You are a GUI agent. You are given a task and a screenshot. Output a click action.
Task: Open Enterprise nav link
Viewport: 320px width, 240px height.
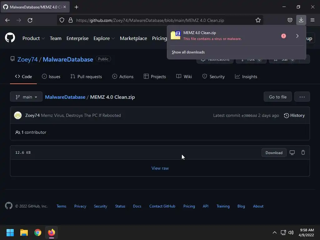click(x=77, y=38)
